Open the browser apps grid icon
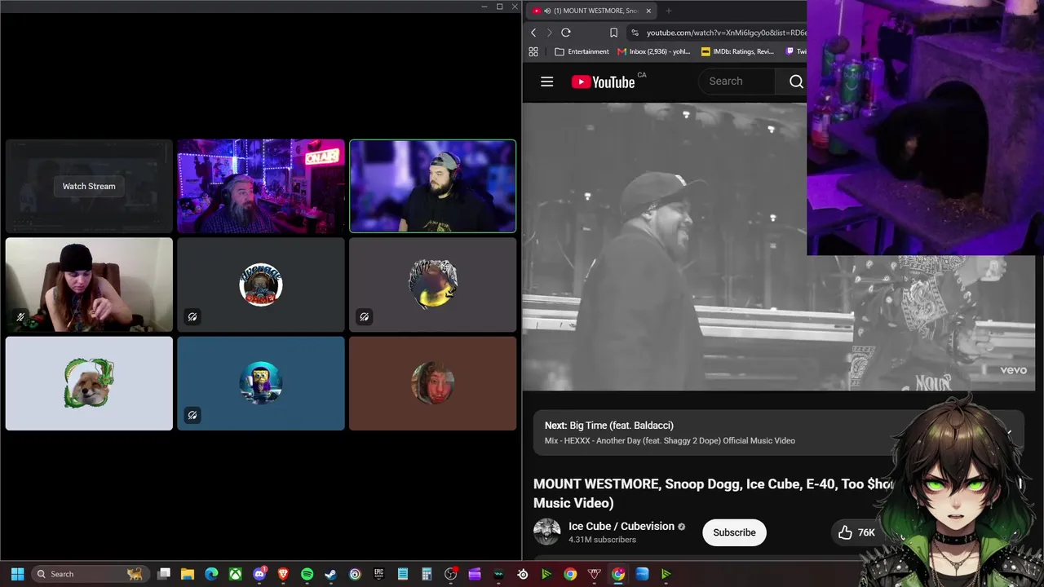1044x587 pixels. tap(533, 51)
